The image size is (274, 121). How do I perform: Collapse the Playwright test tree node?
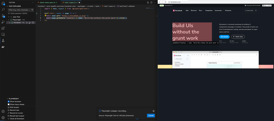tap(9, 20)
